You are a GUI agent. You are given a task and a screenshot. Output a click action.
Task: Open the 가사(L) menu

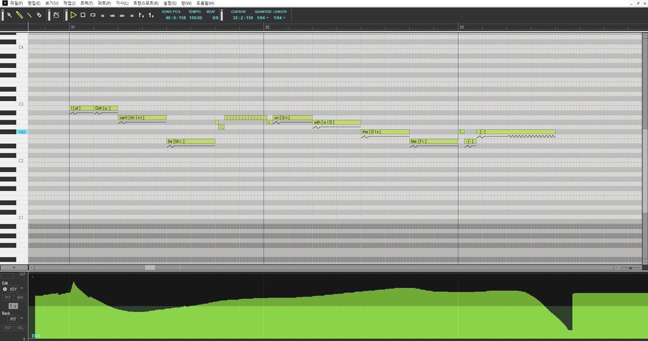click(123, 3)
